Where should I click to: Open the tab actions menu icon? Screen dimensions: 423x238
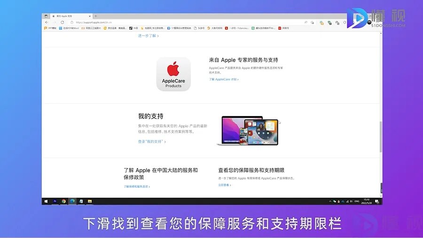46,16
